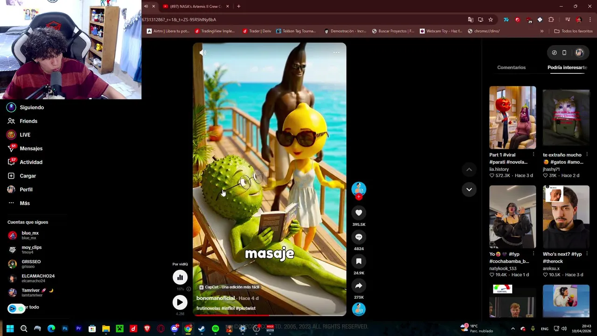Open Google Translate icon in address bar
The height and width of the screenshot is (336, 597).
click(471, 20)
